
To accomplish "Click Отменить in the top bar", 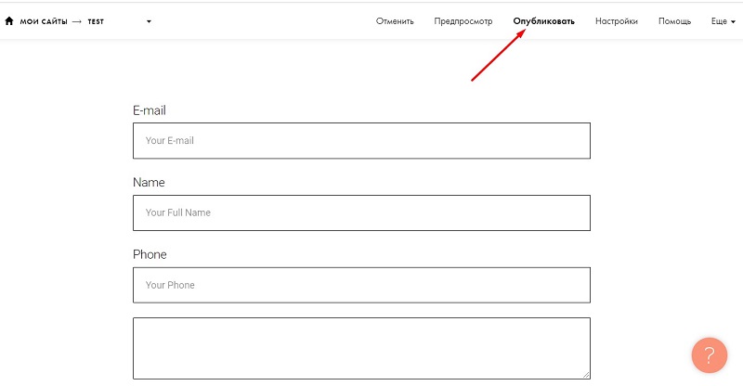I will click(x=395, y=21).
